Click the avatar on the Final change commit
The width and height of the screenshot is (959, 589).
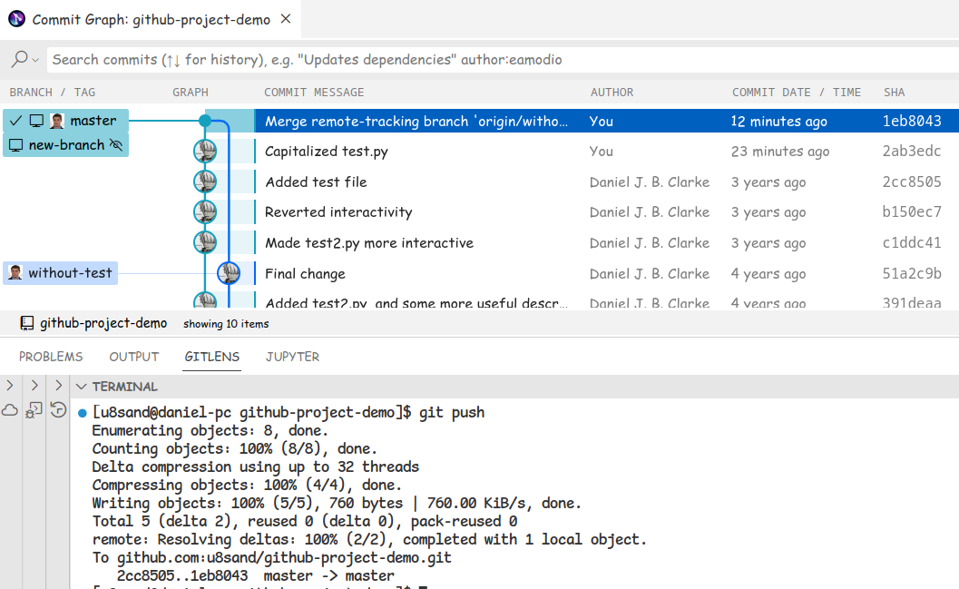pyautogui.click(x=229, y=273)
